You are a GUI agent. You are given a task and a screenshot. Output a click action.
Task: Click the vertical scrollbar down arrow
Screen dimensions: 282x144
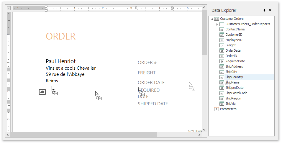pyautogui.click(x=204, y=130)
